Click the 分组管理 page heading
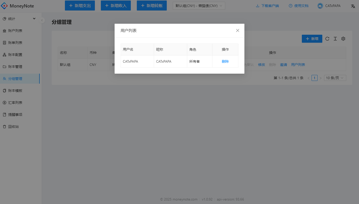Viewport: 359px width, 204px height. [62, 22]
